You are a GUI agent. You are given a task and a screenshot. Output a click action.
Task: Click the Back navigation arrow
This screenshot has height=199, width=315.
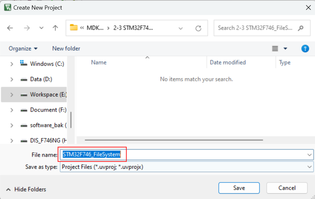(x=10, y=28)
